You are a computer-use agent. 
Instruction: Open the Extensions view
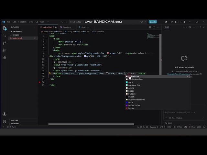4,57
